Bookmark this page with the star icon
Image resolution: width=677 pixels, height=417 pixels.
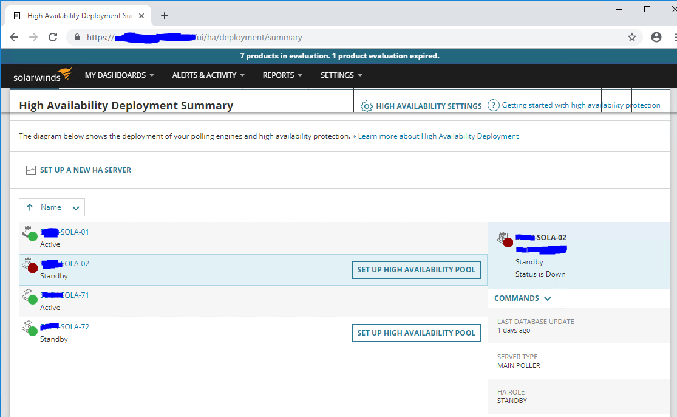632,37
